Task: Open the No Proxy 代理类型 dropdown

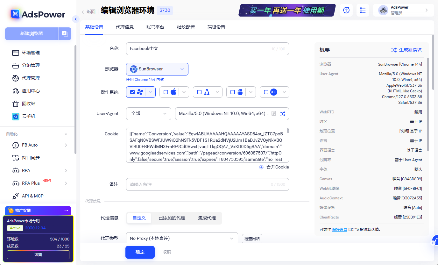Action: pyautogui.click(x=181, y=238)
